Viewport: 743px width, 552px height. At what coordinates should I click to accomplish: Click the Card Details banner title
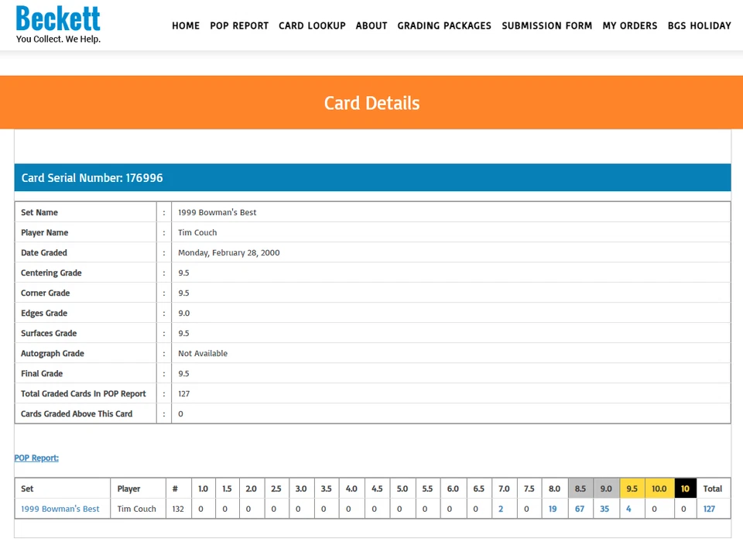372,103
